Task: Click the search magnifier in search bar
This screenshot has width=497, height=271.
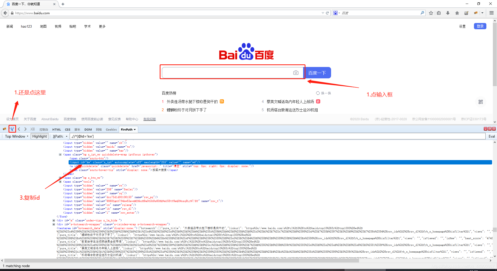Action: [x=422, y=13]
